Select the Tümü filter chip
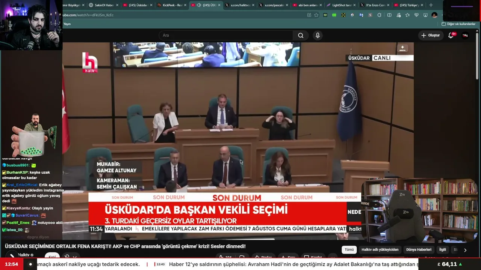Screen dimensions: 481x270 pyautogui.click(x=349, y=250)
